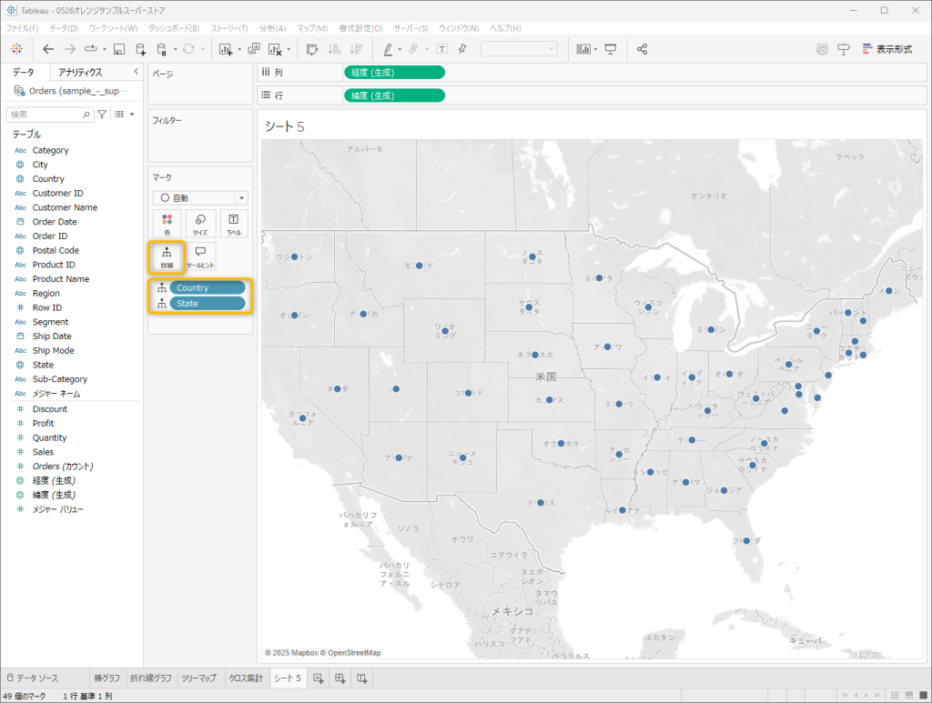Viewport: 932px width, 703px height.
Task: Toggle presentation mode icon in toolbar
Action: 611,49
